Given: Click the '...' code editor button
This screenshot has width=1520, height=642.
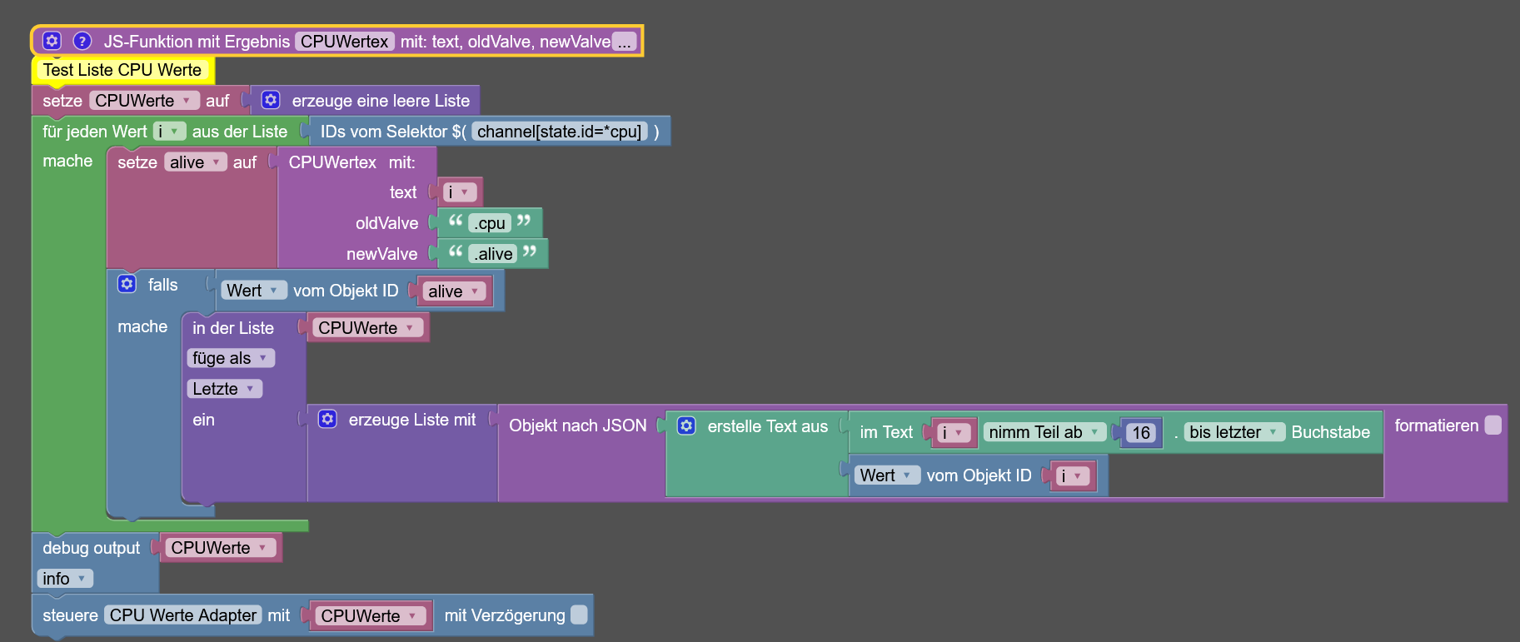Looking at the screenshot, I should tap(625, 42).
